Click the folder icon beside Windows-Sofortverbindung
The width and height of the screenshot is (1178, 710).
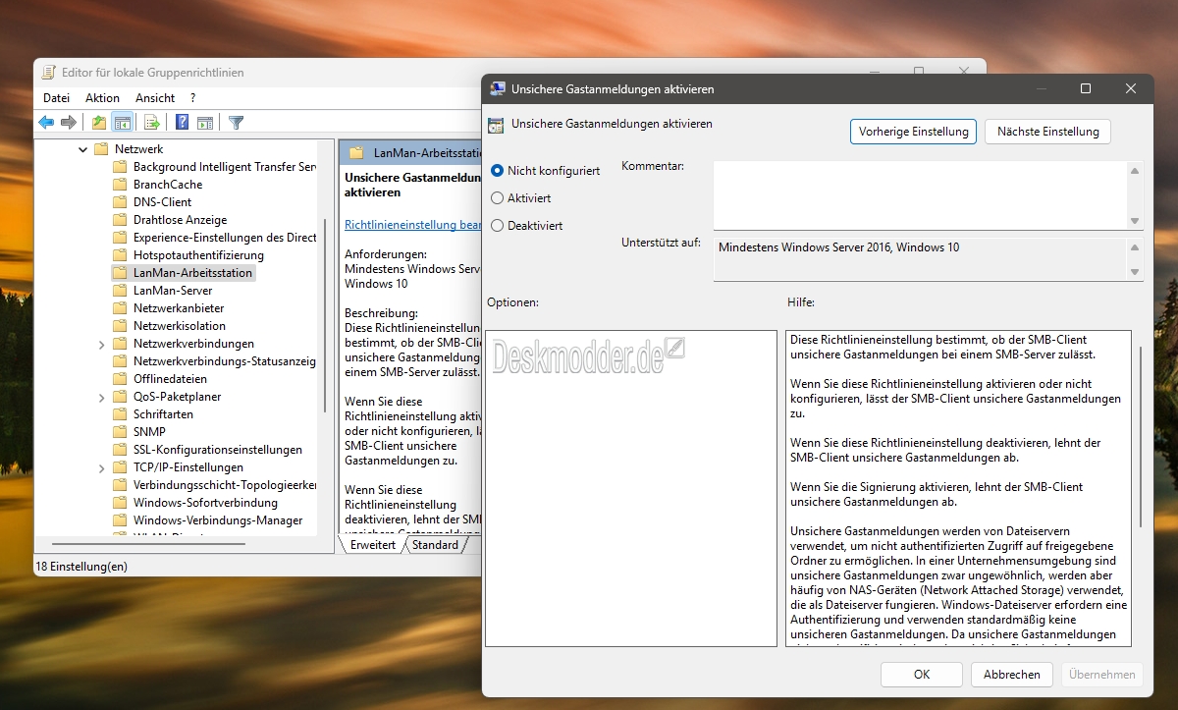(x=120, y=503)
